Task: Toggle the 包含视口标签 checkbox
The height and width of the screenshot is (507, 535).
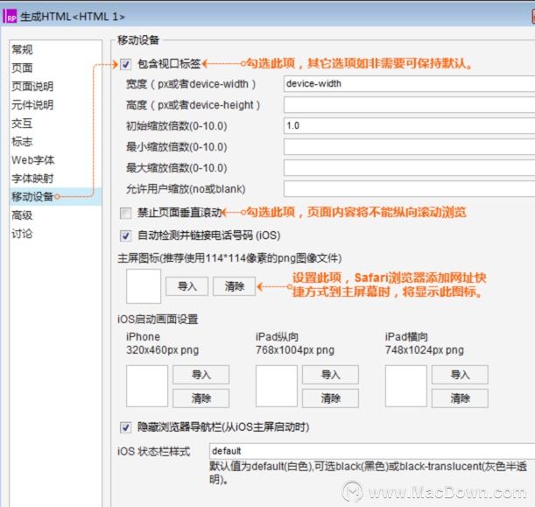Action: 125,64
